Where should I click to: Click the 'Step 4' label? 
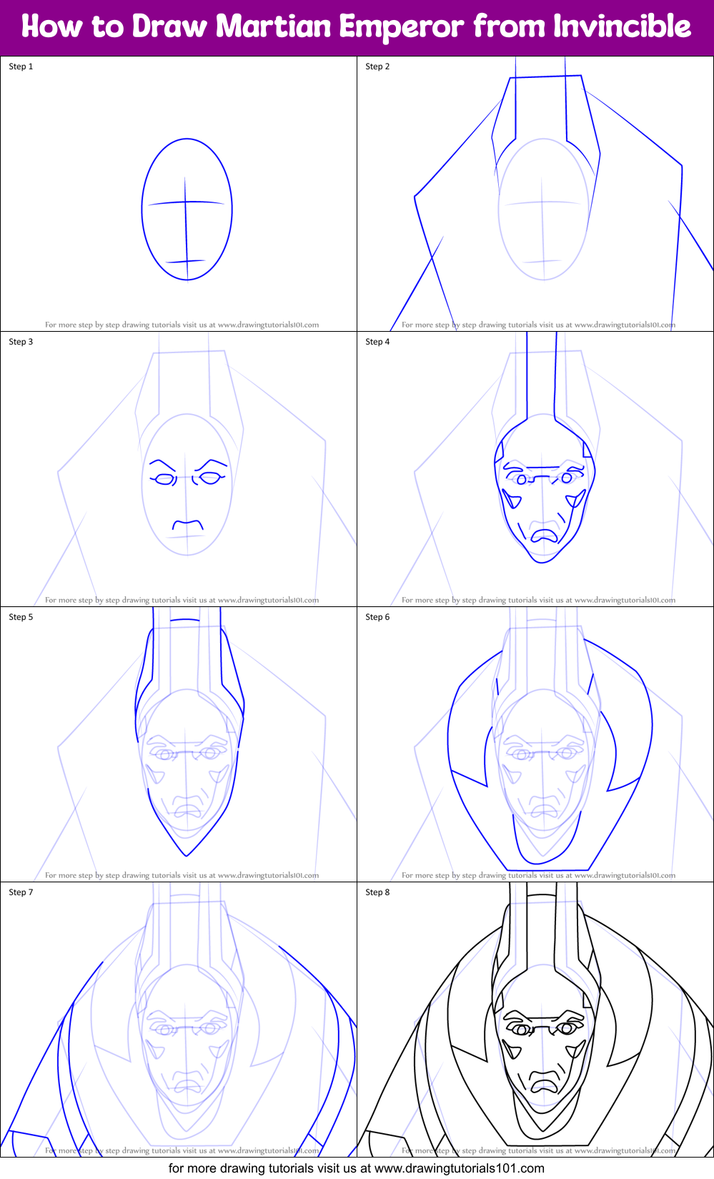pyautogui.click(x=377, y=342)
